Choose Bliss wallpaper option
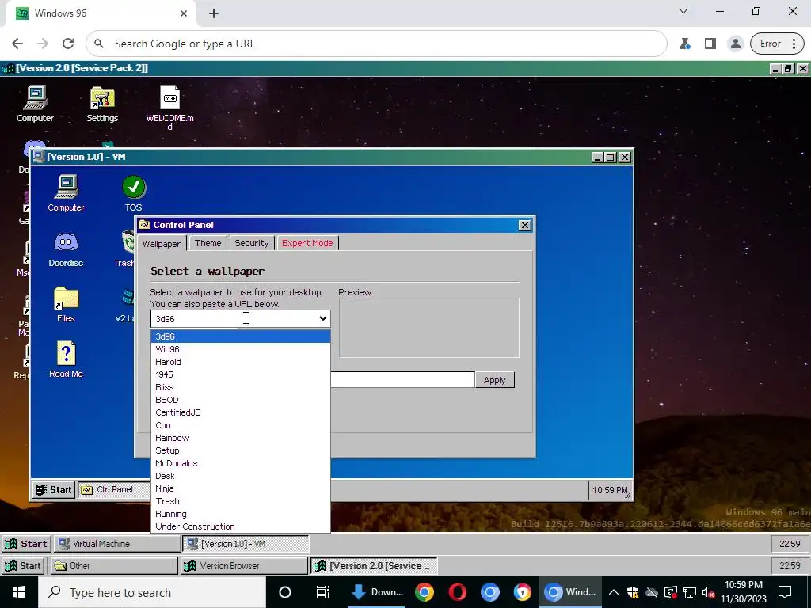The width and height of the screenshot is (811, 608). coord(241,387)
